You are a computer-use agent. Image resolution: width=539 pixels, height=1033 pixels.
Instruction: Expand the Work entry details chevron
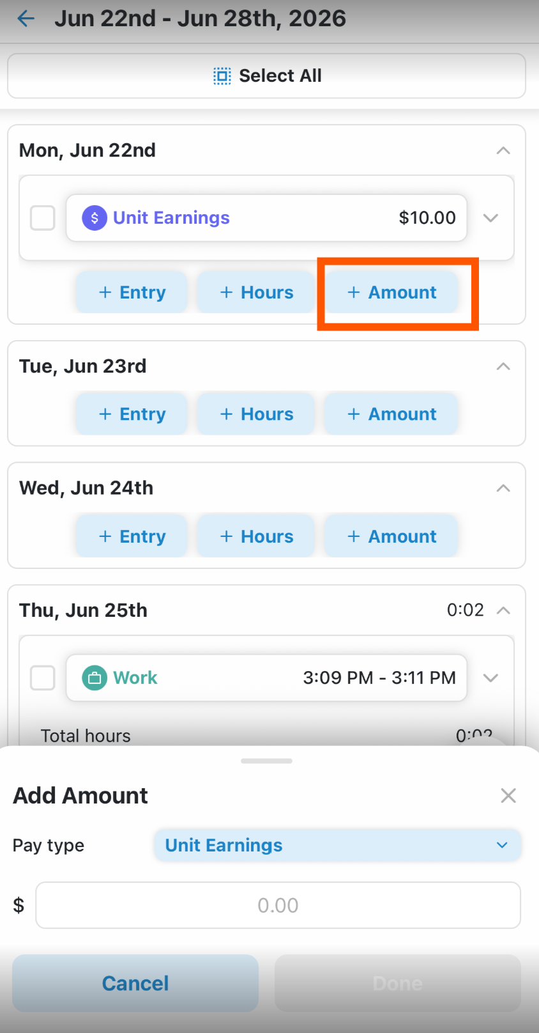[x=490, y=678]
